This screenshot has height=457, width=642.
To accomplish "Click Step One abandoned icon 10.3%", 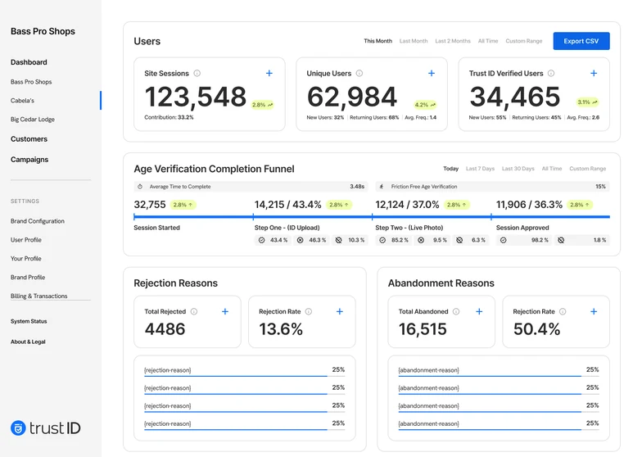I will point(339,241).
